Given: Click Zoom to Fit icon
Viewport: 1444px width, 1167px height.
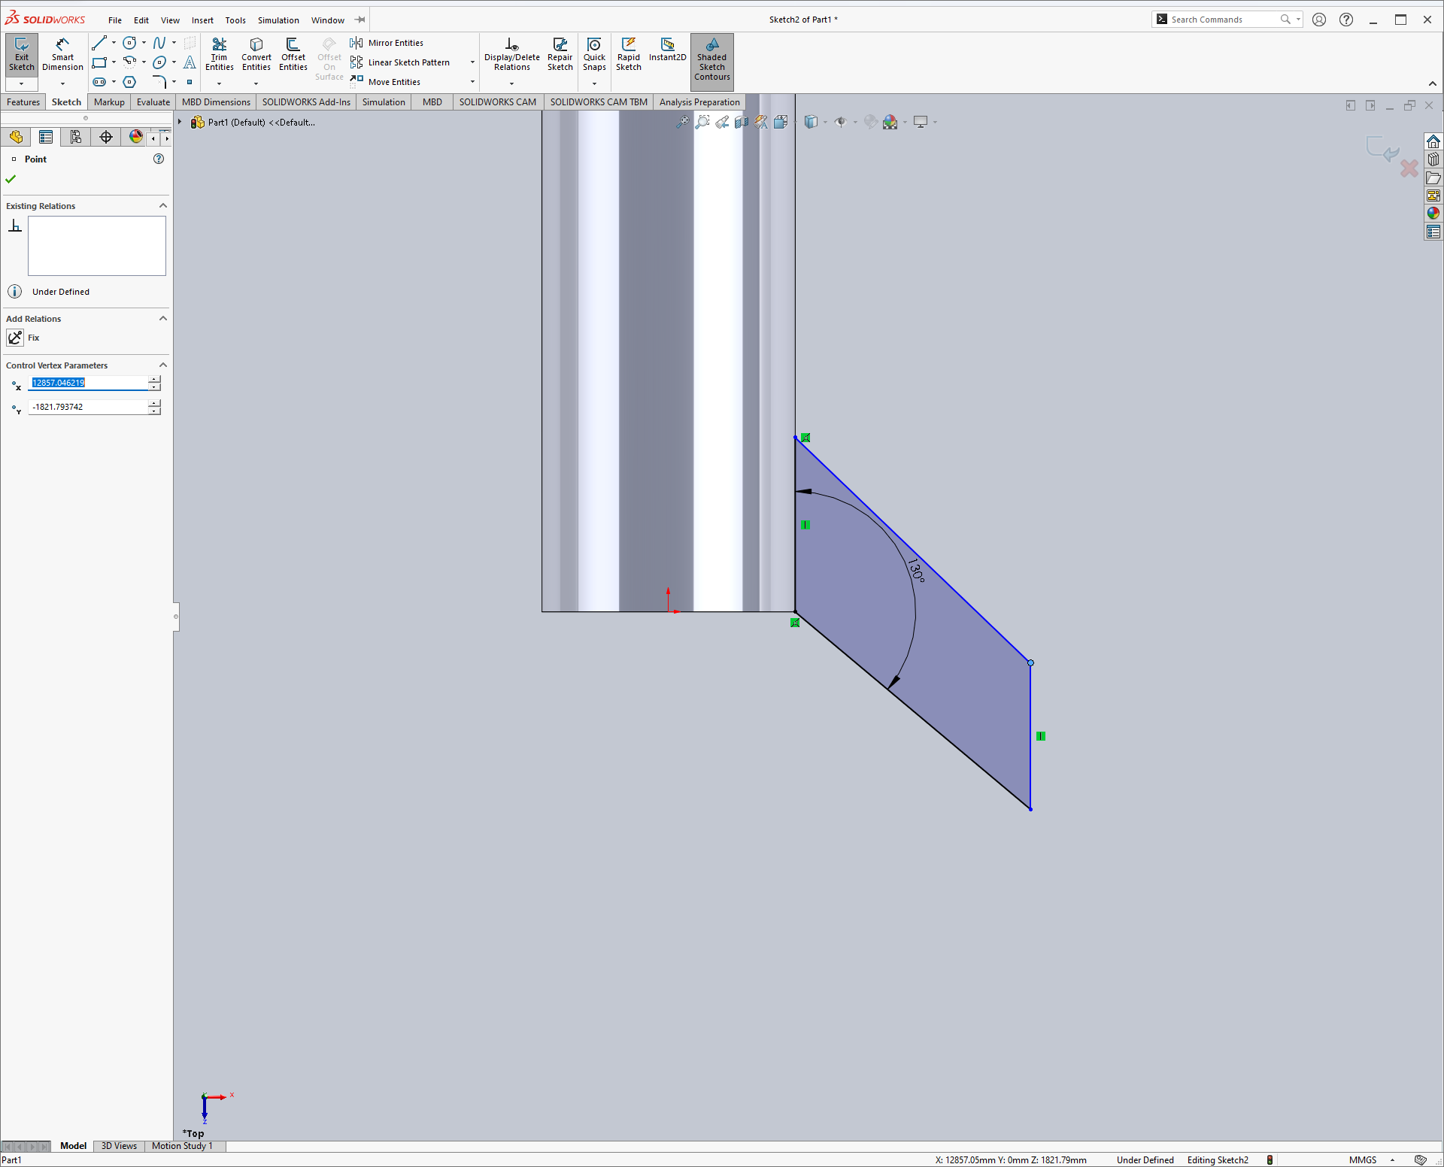Looking at the screenshot, I should point(683,122).
